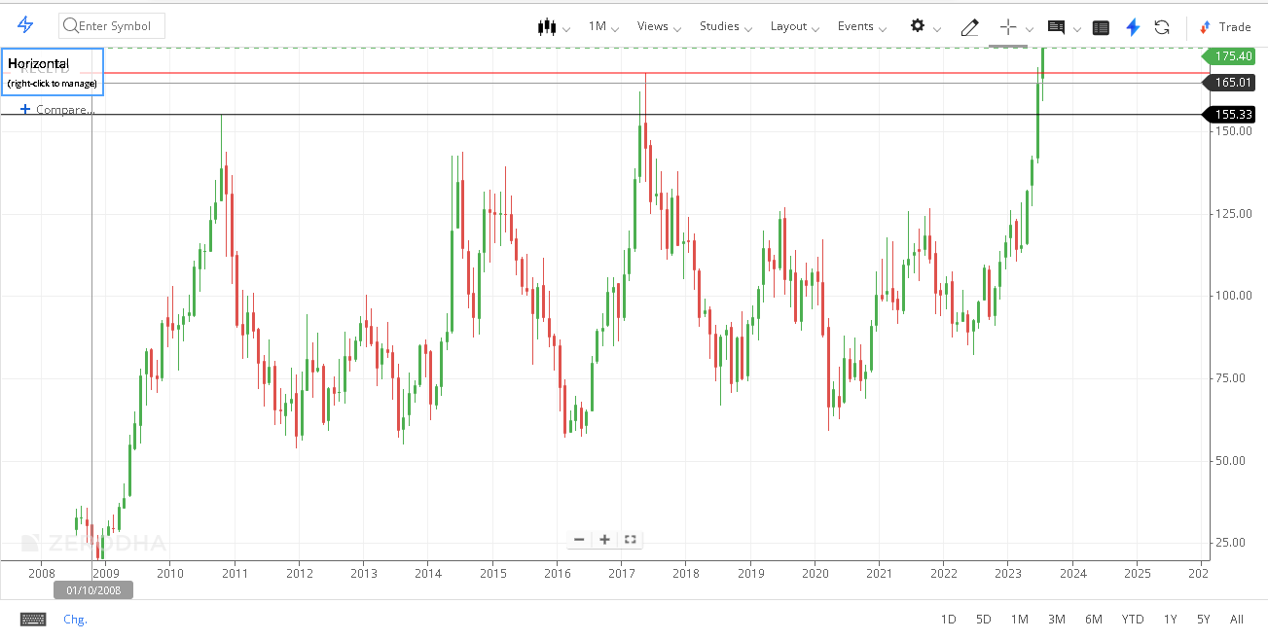
Task: Open the Events menu
Action: 862,26
